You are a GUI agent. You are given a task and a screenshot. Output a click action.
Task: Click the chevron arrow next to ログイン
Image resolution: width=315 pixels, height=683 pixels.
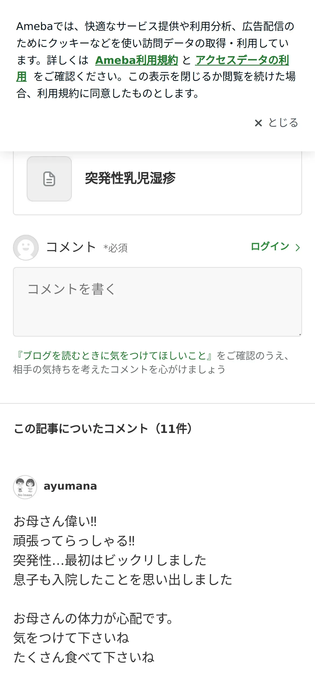pyautogui.click(x=297, y=247)
